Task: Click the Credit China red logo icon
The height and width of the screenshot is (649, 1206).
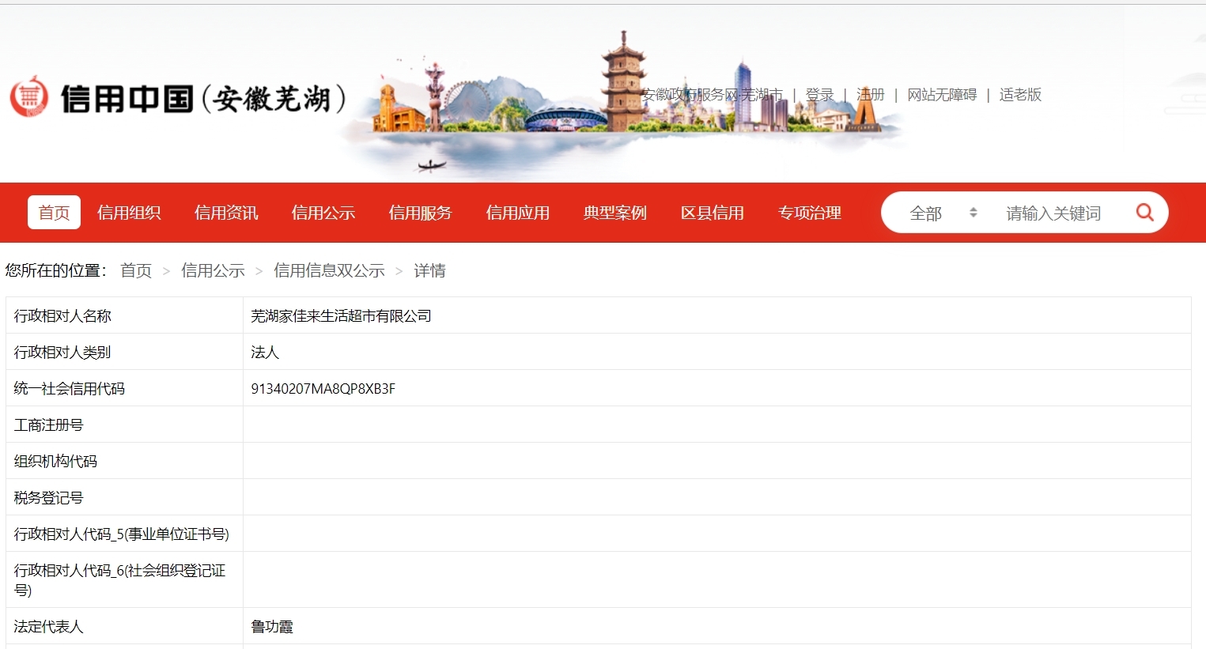Action: tap(28, 96)
